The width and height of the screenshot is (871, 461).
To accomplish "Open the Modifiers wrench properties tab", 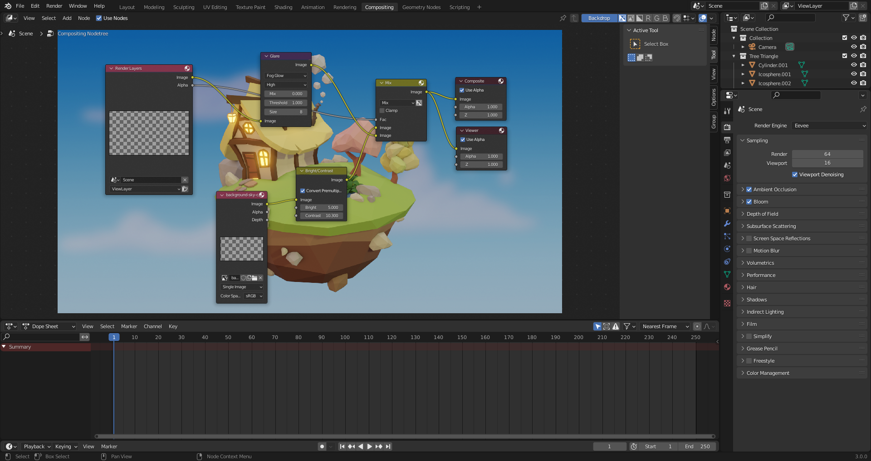I will (727, 223).
